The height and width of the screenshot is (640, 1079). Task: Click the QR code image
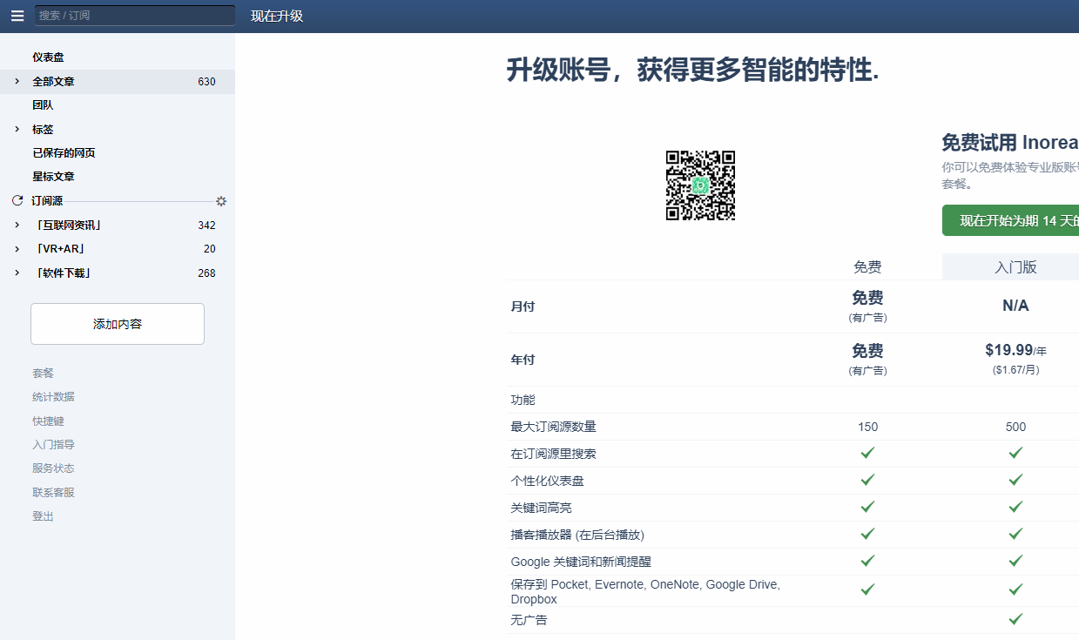(700, 185)
